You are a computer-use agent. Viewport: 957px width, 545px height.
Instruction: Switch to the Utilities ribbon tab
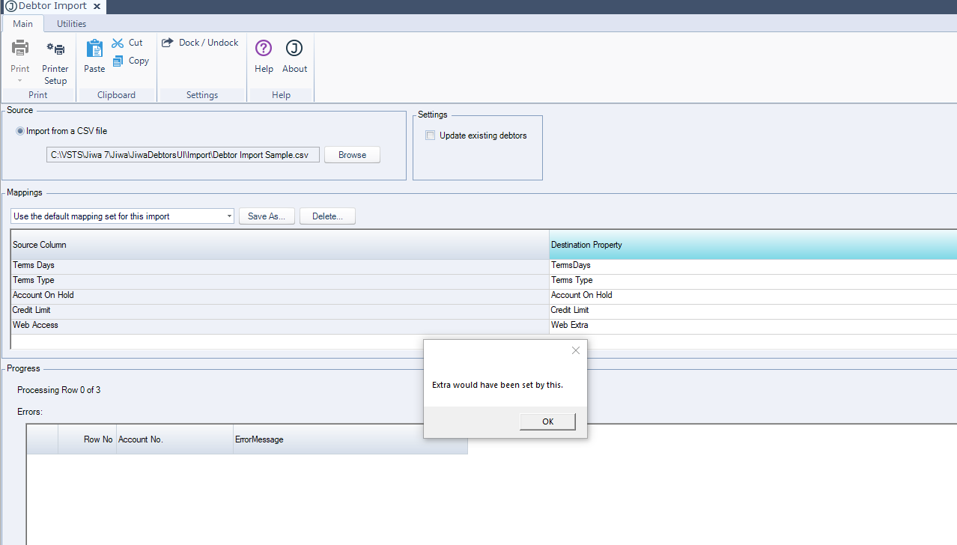[71, 24]
